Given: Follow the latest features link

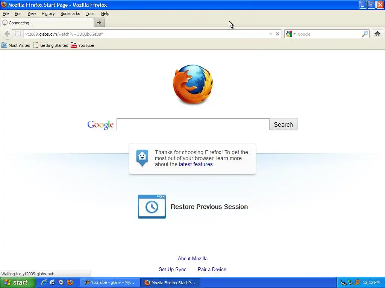Looking at the screenshot, I should pos(196,164).
